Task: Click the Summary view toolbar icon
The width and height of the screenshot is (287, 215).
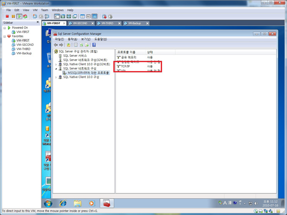Action: tap(83, 16)
